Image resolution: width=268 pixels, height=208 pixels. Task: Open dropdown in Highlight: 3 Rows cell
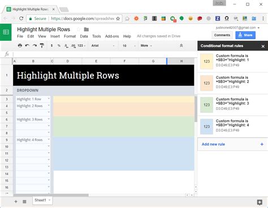coord(49,119)
